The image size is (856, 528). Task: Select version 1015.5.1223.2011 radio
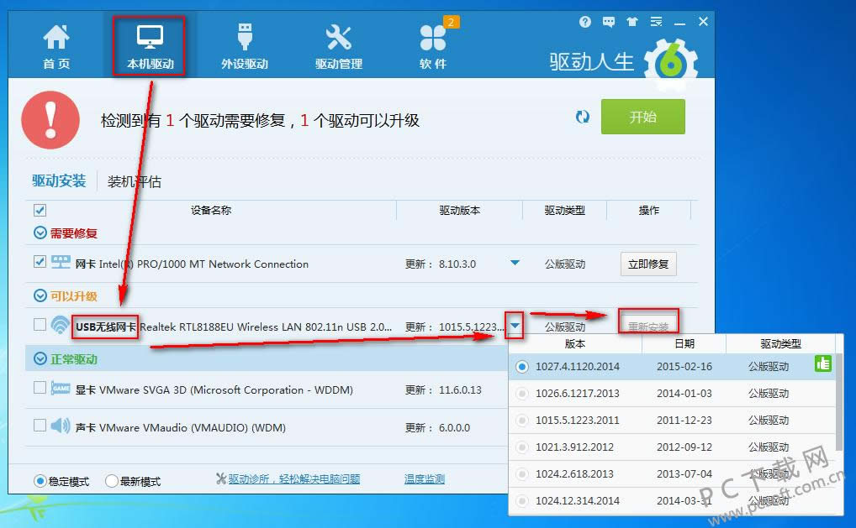pyautogui.click(x=522, y=420)
